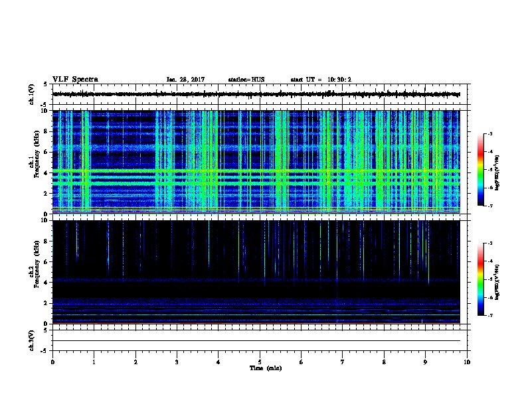Click the time axis tick label '6'
Viewport: 526px width, 406px height.
tap(301, 362)
